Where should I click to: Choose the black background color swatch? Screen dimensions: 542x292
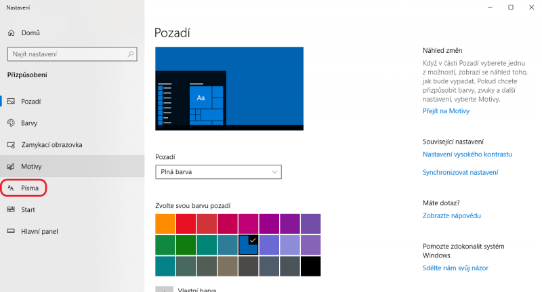pos(310,266)
